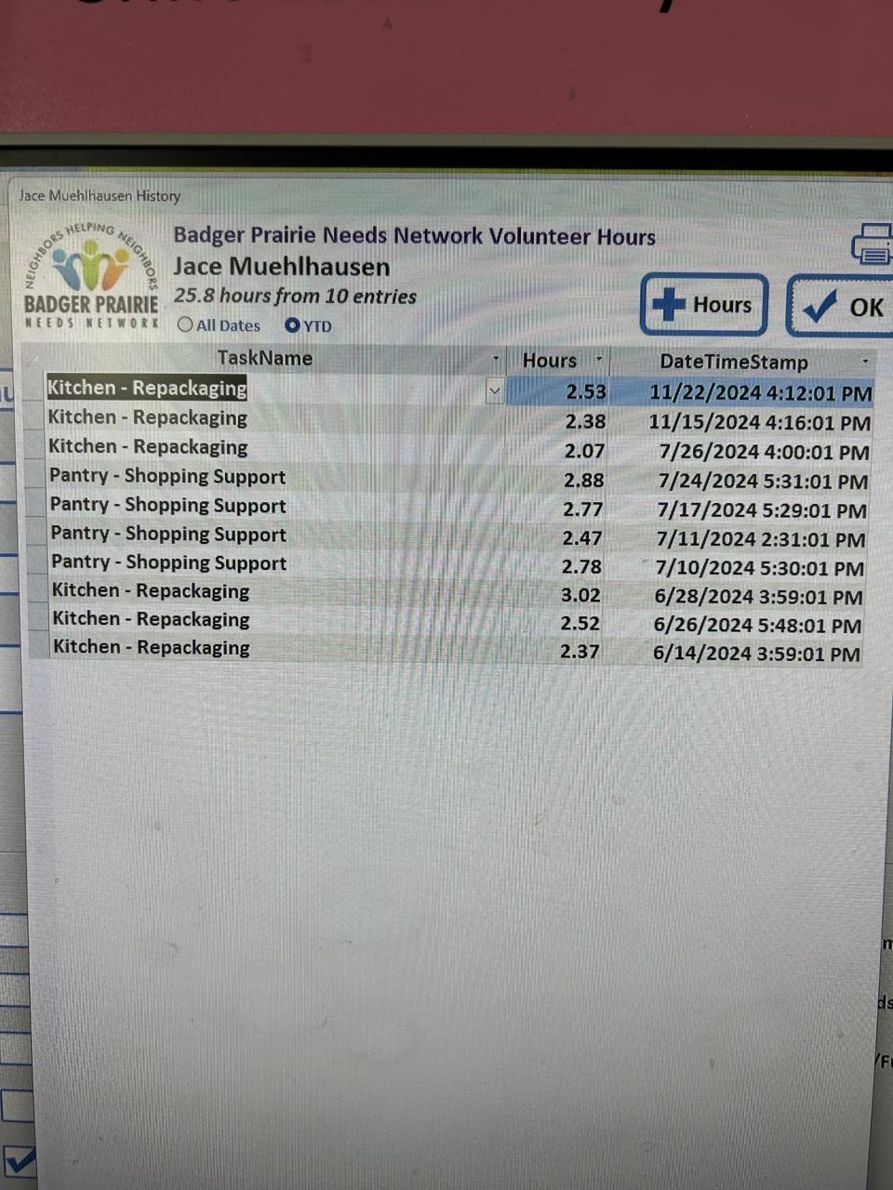The width and height of the screenshot is (893, 1190).
Task: Click the hours value 2.07
Action: point(584,451)
